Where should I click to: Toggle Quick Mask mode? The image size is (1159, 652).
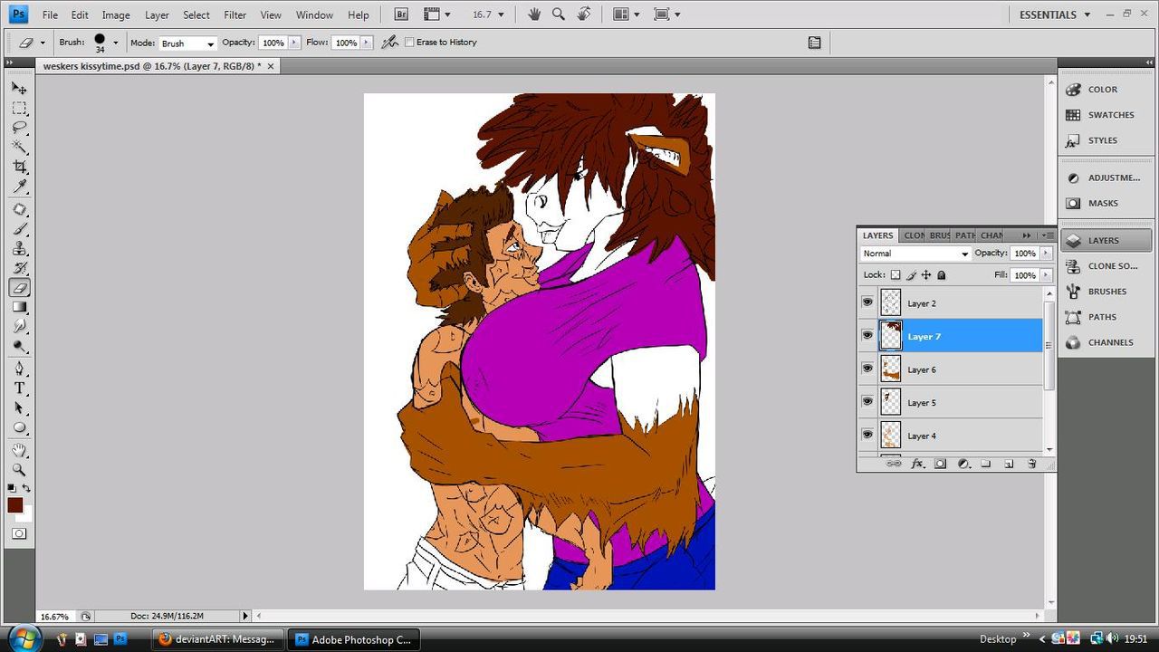tap(19, 534)
